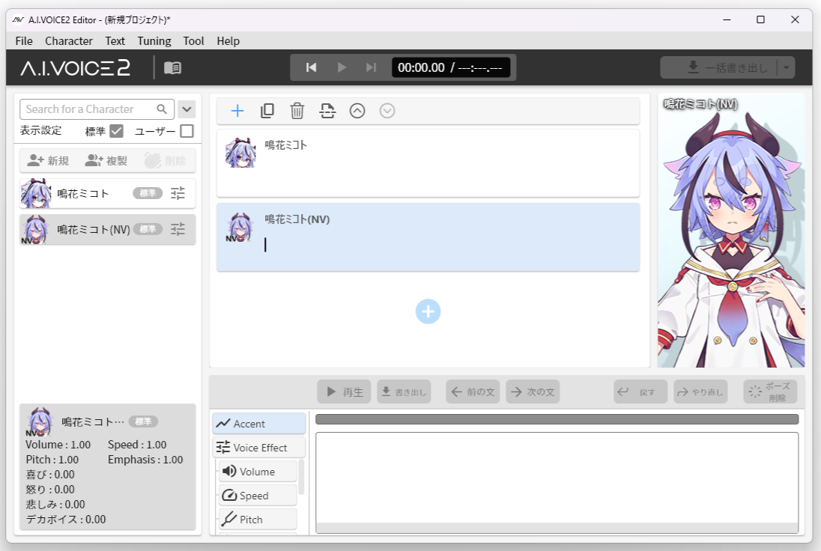Enable the ユーザー checkbox
821x551 pixels.
(187, 131)
